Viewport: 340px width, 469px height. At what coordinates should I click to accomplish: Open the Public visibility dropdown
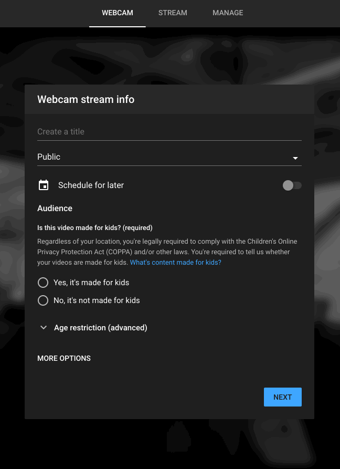[x=169, y=157]
